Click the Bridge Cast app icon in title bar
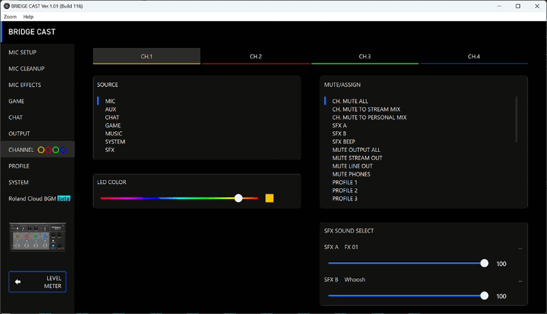 coord(6,6)
